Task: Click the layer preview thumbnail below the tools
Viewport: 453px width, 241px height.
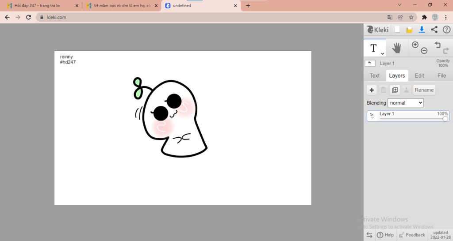Action: (370, 63)
